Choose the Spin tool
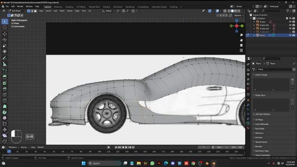Screen dimensions: 297x167 coord(5,112)
